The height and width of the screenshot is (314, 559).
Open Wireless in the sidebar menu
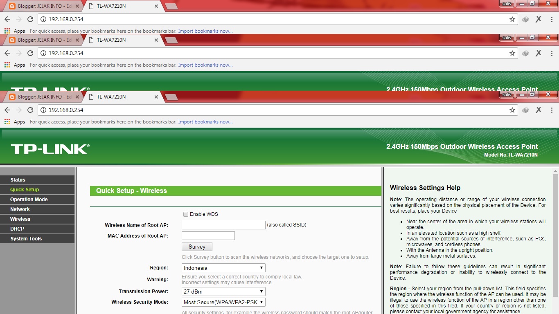[x=37, y=219]
